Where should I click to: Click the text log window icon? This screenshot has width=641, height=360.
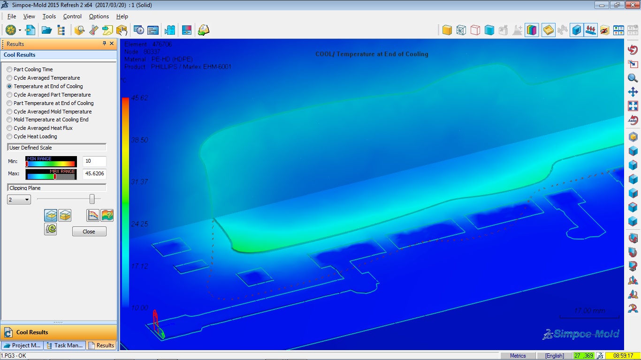153,30
